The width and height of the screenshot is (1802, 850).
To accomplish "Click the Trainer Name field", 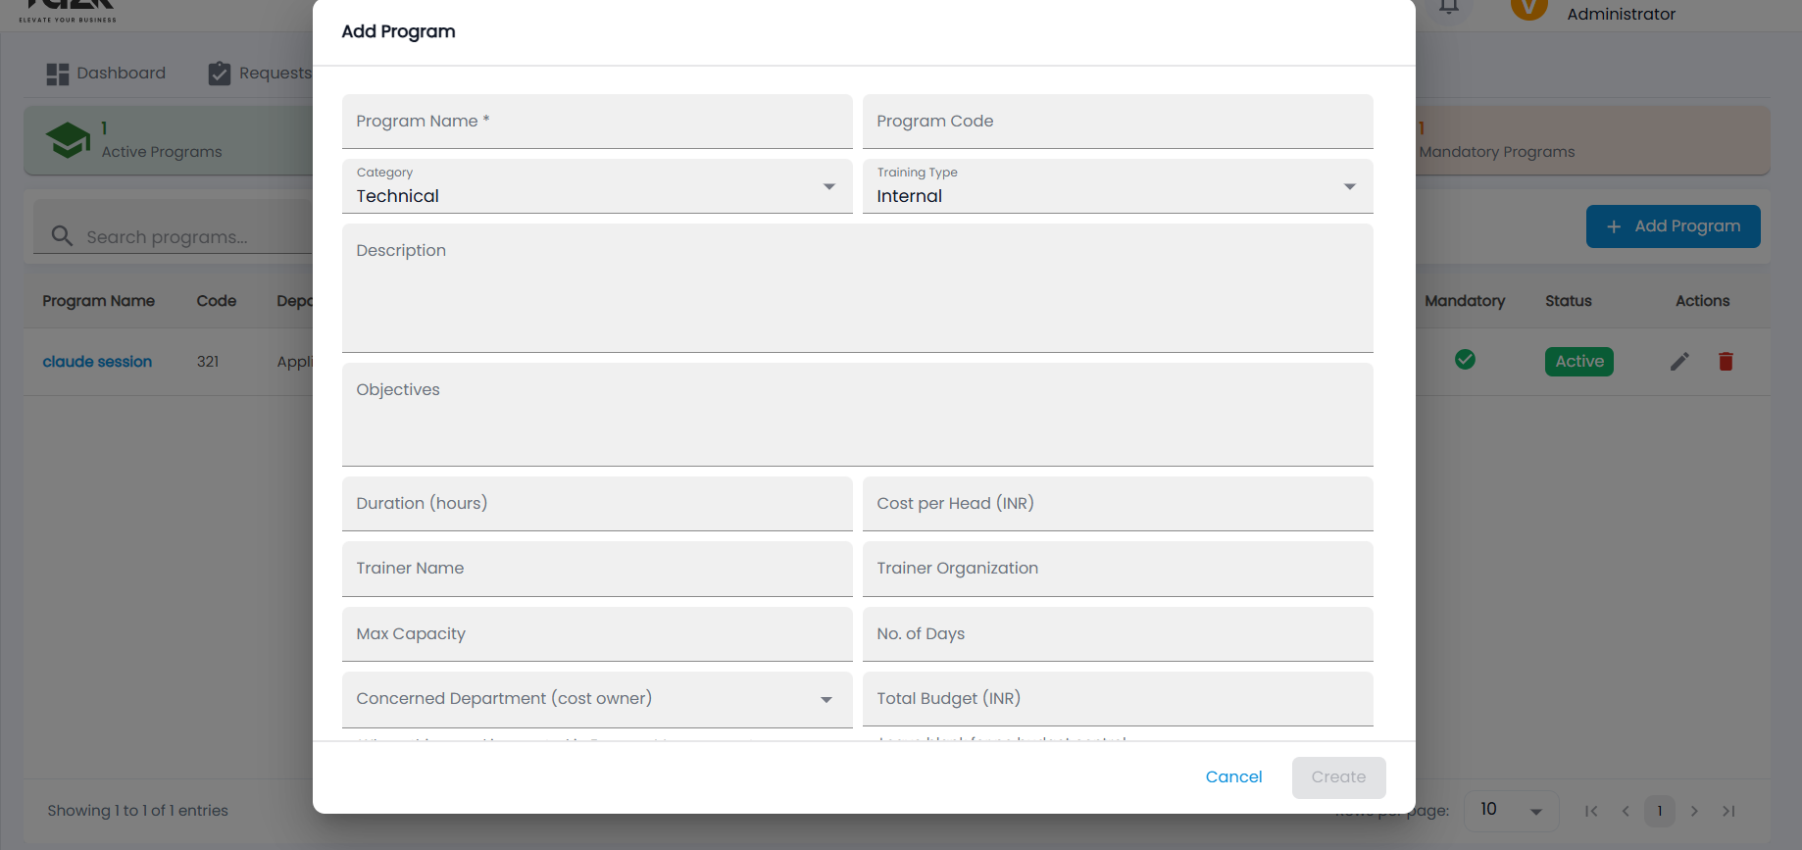I will 597,569.
